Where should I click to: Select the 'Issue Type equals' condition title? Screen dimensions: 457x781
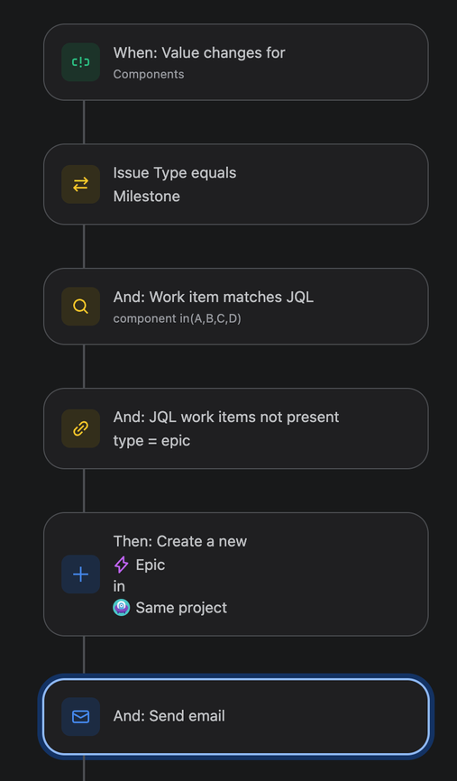[175, 173]
